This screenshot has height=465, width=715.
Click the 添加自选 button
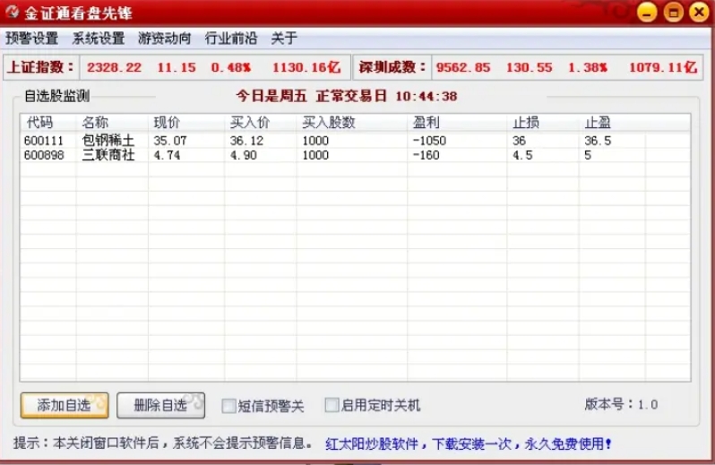[x=65, y=405]
